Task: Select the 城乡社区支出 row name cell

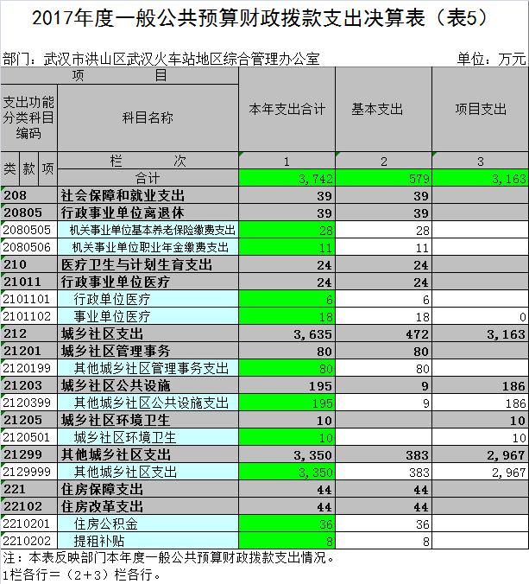Action: [148, 333]
